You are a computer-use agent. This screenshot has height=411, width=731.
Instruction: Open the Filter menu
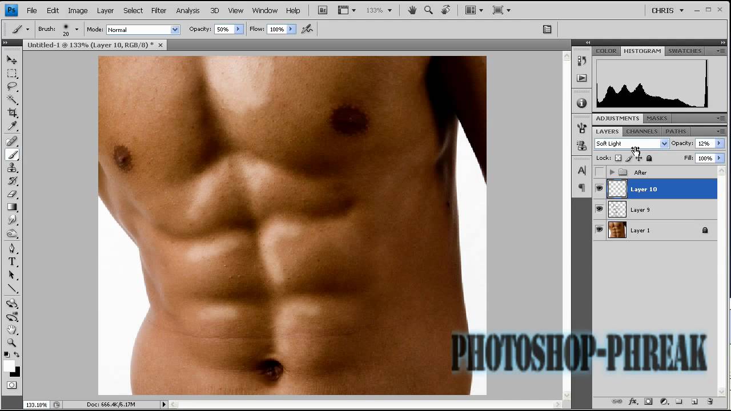coord(159,10)
